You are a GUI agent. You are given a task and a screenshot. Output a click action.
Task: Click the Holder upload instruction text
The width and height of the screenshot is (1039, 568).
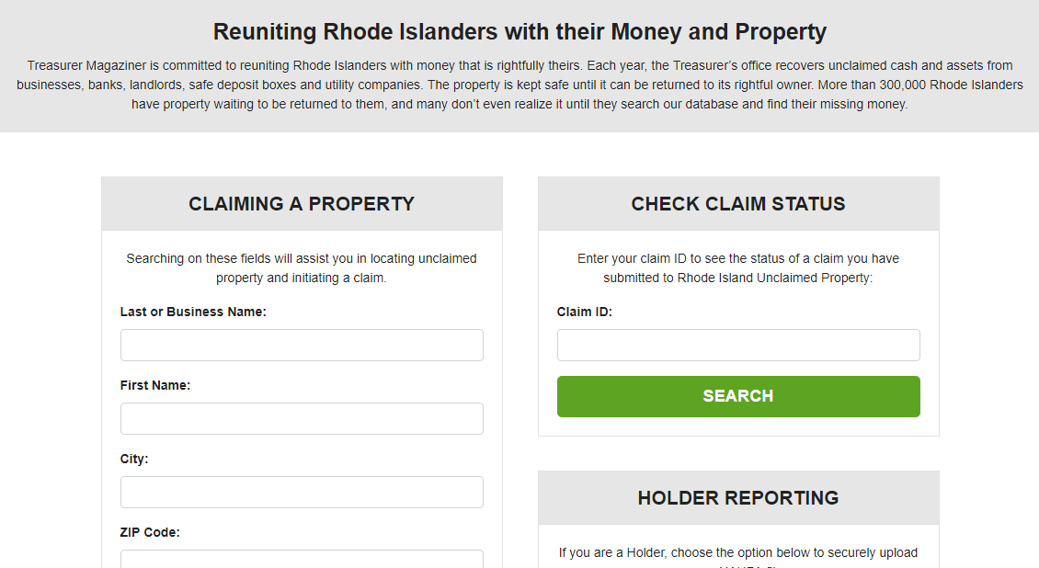738,552
